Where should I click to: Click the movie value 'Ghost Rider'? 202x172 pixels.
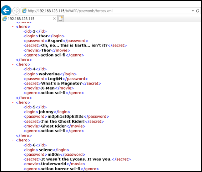point(54,126)
